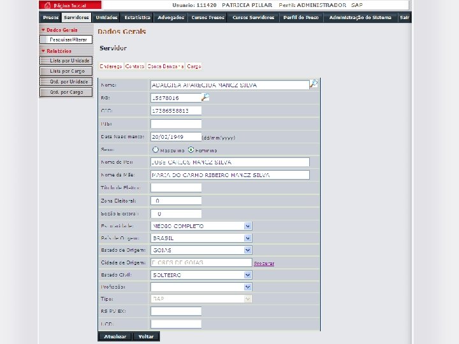Click the Zona Eleitoral field
459x344 pixels.
click(x=176, y=201)
